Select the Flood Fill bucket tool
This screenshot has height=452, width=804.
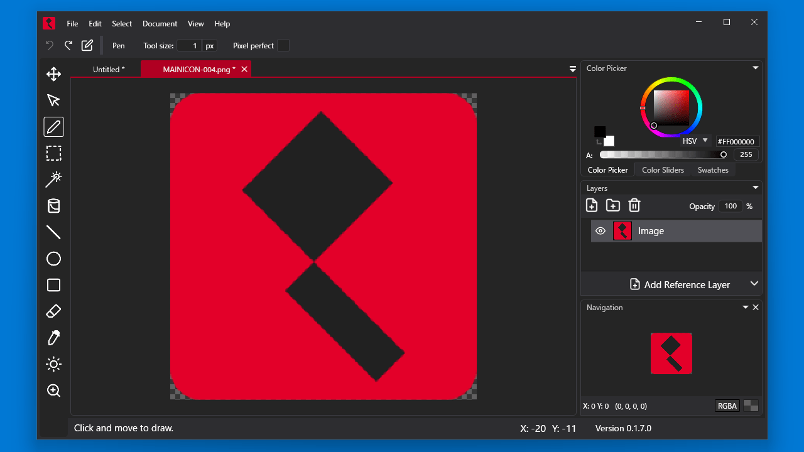tap(53, 206)
